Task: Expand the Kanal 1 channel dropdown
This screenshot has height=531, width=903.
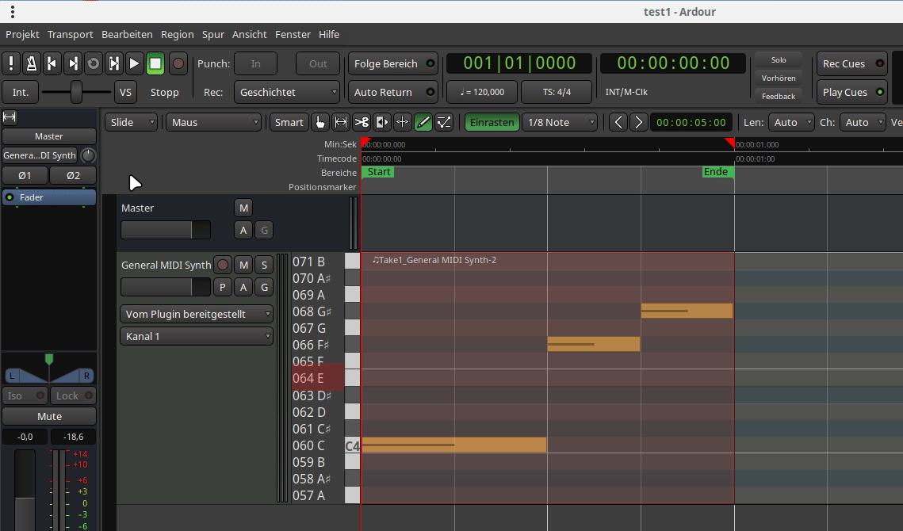Action: coord(196,336)
